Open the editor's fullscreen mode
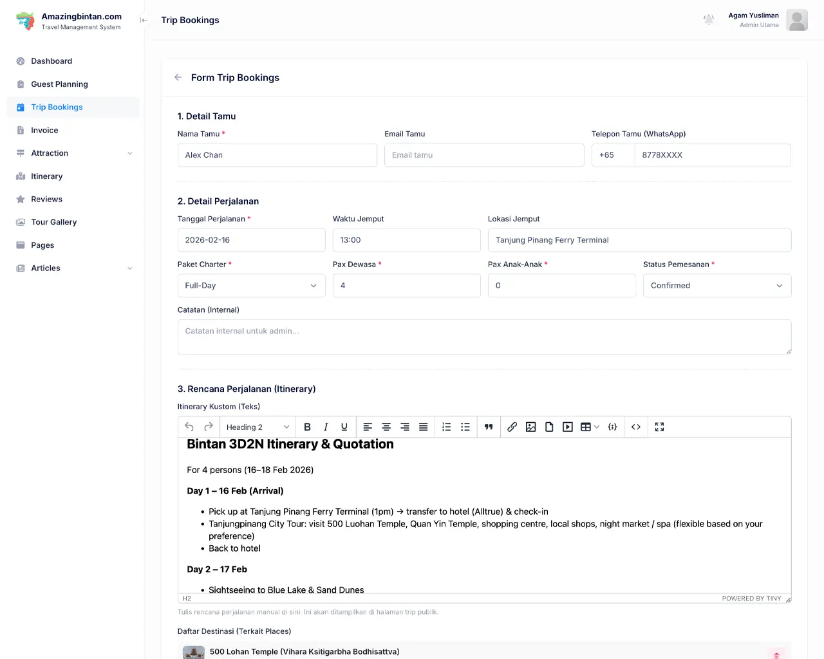 659,427
